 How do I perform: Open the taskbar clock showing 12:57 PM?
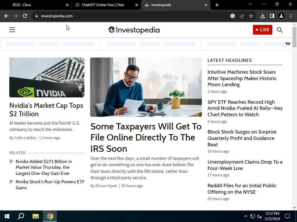click(272, 216)
